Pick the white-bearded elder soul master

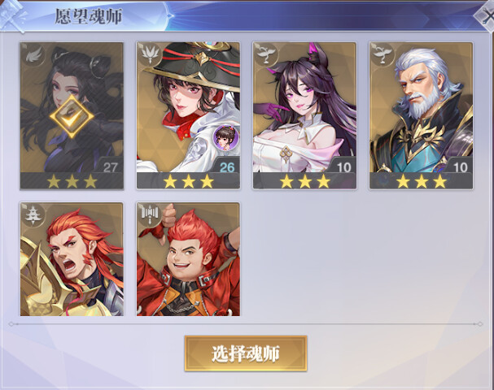(421, 115)
